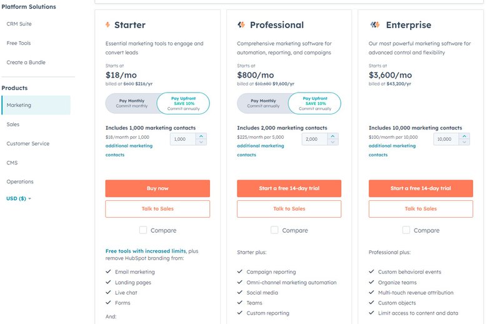Image resolution: width=500 pixels, height=324 pixels.
Task: Click Talk to Sales under Enterprise
Action: click(x=421, y=209)
